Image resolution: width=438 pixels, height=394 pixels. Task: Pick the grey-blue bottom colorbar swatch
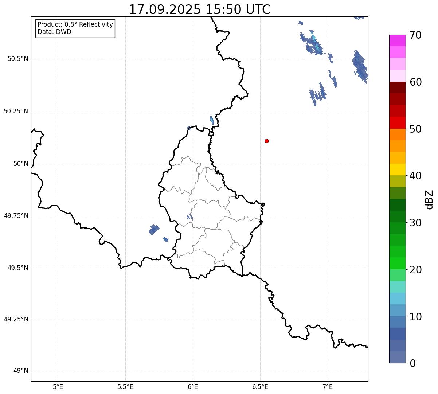click(x=397, y=357)
